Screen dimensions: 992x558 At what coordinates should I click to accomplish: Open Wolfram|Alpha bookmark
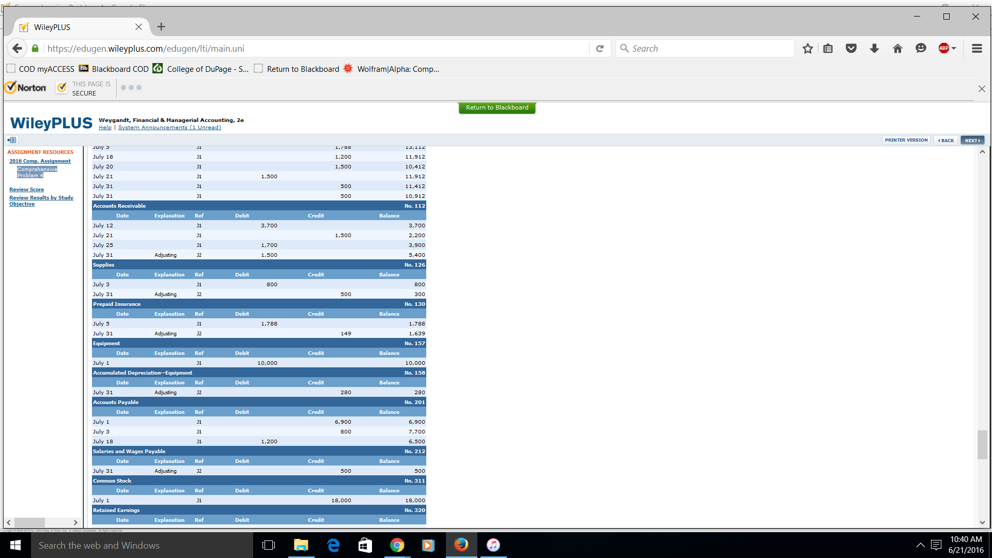391,69
